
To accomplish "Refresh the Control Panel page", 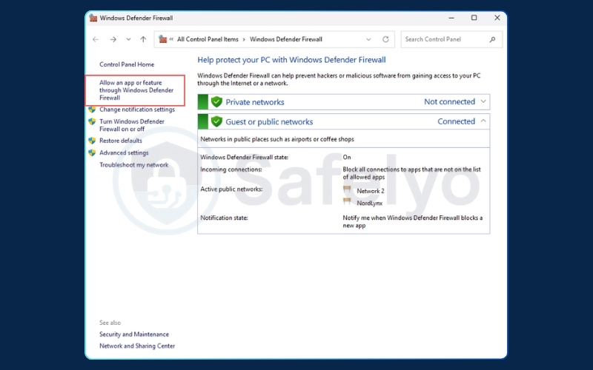I will (385, 39).
